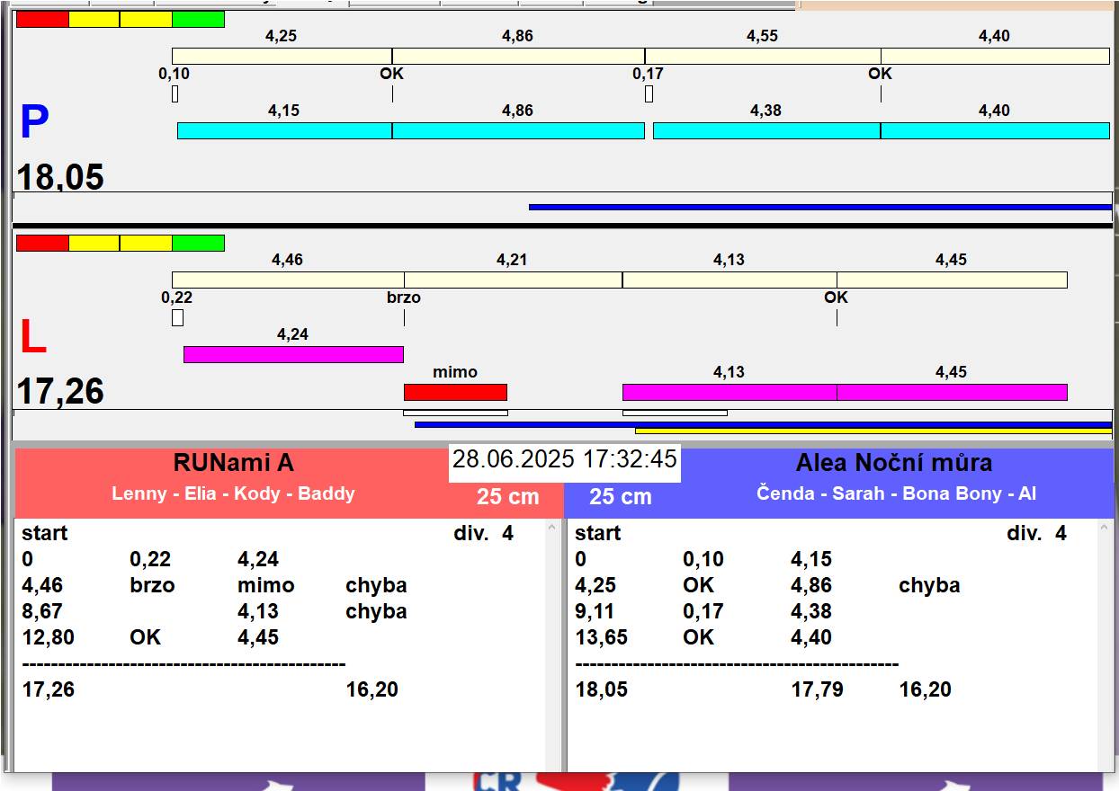
Task: Click the Alea Noční můra team header
Action: (x=893, y=463)
